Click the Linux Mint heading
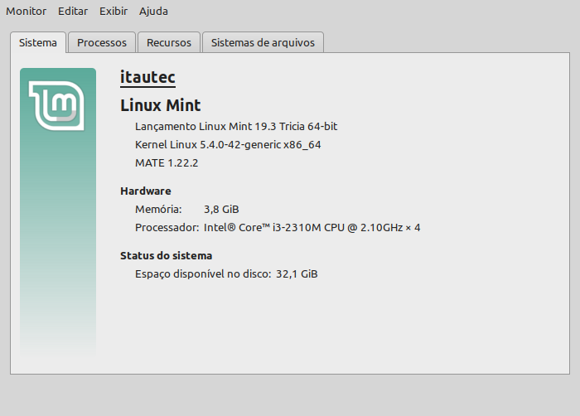 click(161, 105)
